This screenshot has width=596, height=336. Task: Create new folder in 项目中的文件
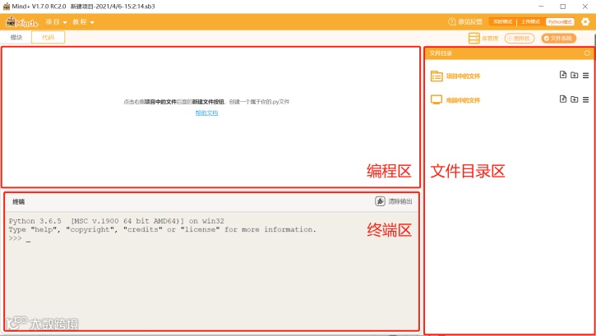click(575, 76)
